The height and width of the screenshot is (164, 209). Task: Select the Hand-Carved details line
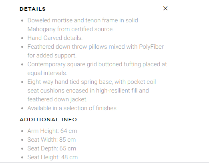click(x=55, y=38)
